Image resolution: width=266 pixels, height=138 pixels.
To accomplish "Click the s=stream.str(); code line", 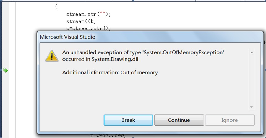I will [88, 28].
